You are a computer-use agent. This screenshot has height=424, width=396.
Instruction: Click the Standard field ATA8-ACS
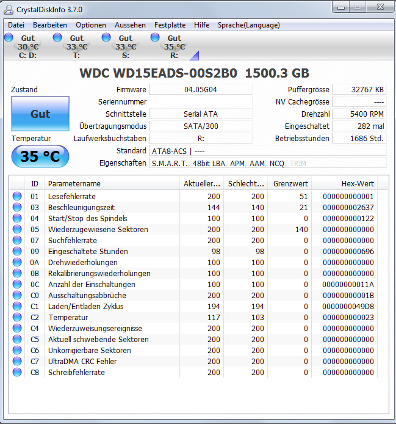(268, 151)
